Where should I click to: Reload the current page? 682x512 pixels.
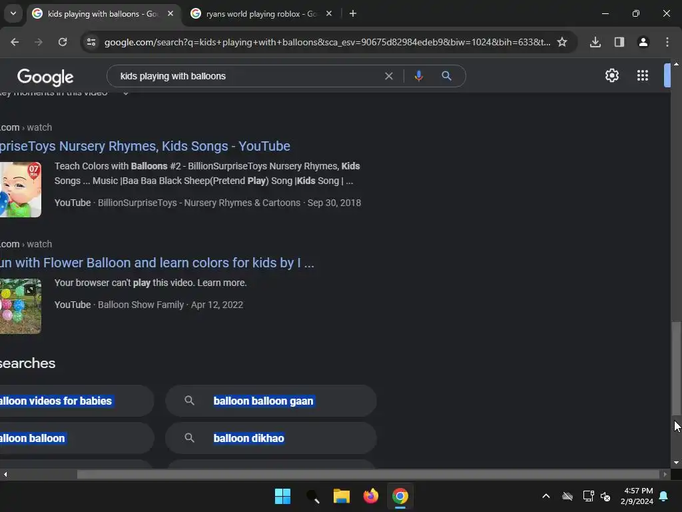[x=63, y=42]
